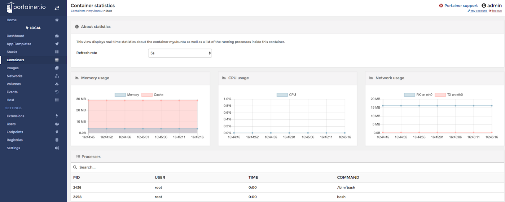Open Volumes in the sidebar
The height and width of the screenshot is (202, 505).
pos(14,84)
